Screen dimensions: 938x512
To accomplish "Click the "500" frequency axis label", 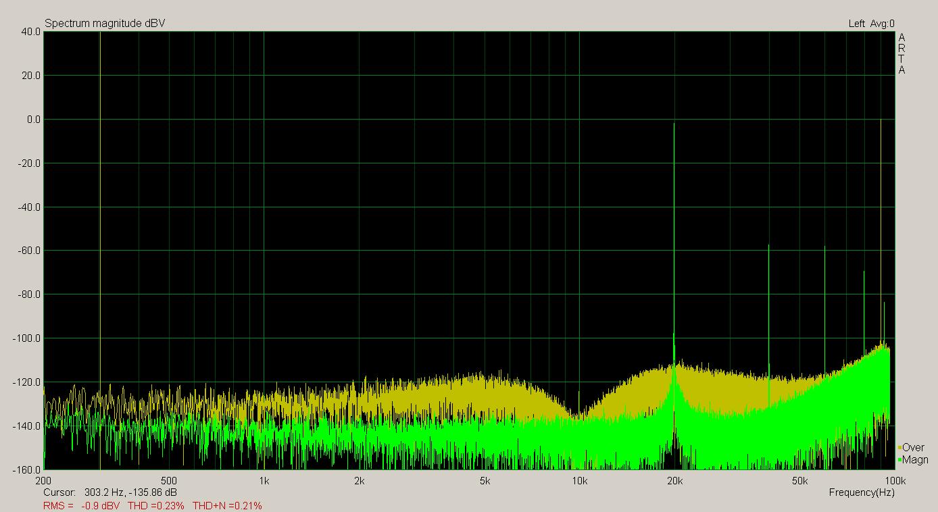I will (x=169, y=481).
